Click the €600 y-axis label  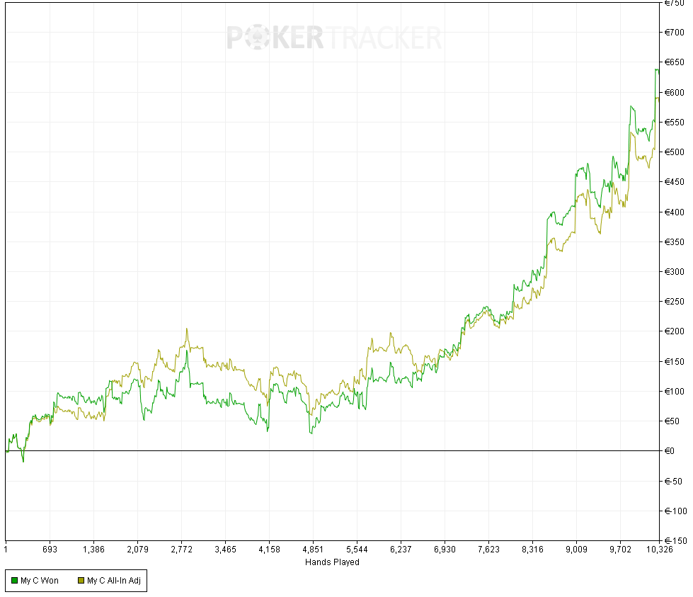point(674,93)
